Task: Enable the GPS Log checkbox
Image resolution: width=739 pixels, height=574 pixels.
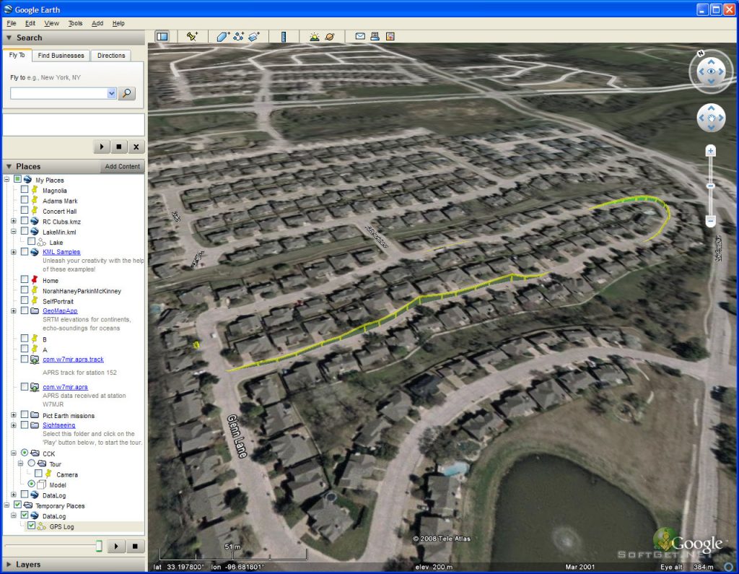Action: coord(30,526)
